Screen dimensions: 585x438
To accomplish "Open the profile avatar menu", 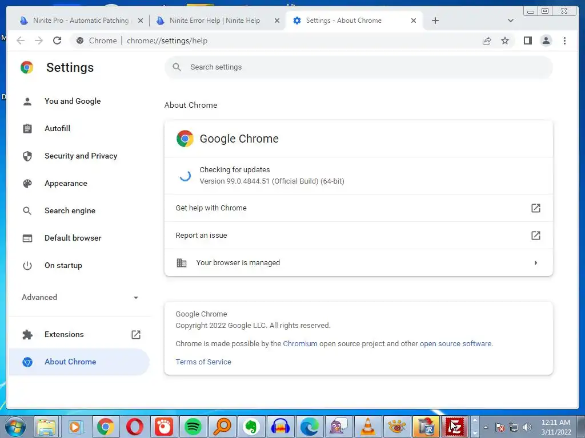I will [546, 40].
